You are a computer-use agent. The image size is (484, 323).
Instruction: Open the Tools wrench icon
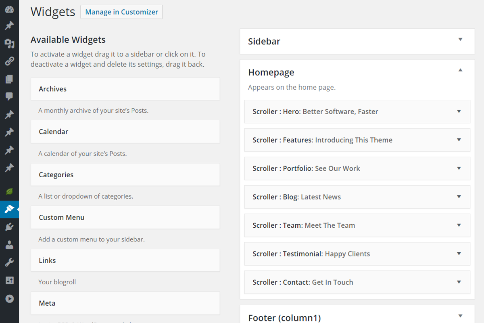pos(9,262)
